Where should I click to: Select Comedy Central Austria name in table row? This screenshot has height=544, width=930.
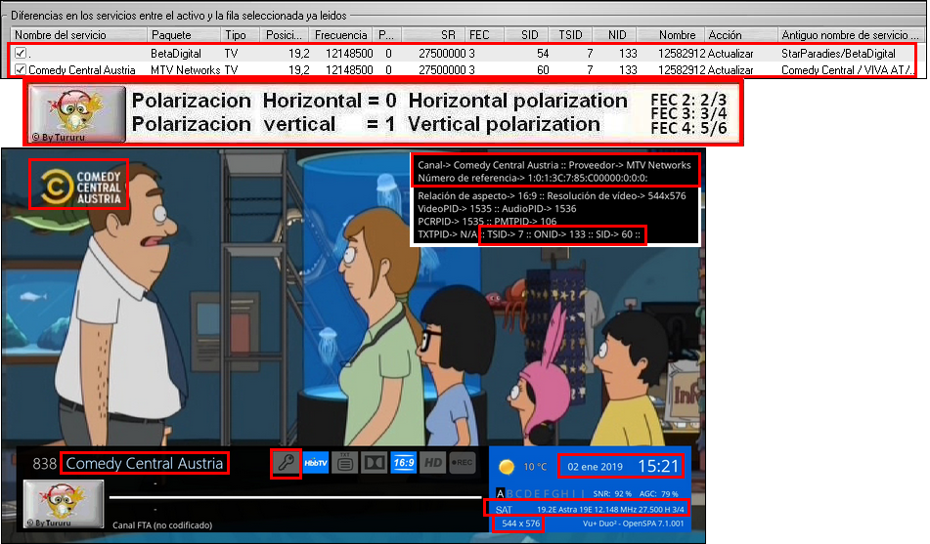(82, 70)
